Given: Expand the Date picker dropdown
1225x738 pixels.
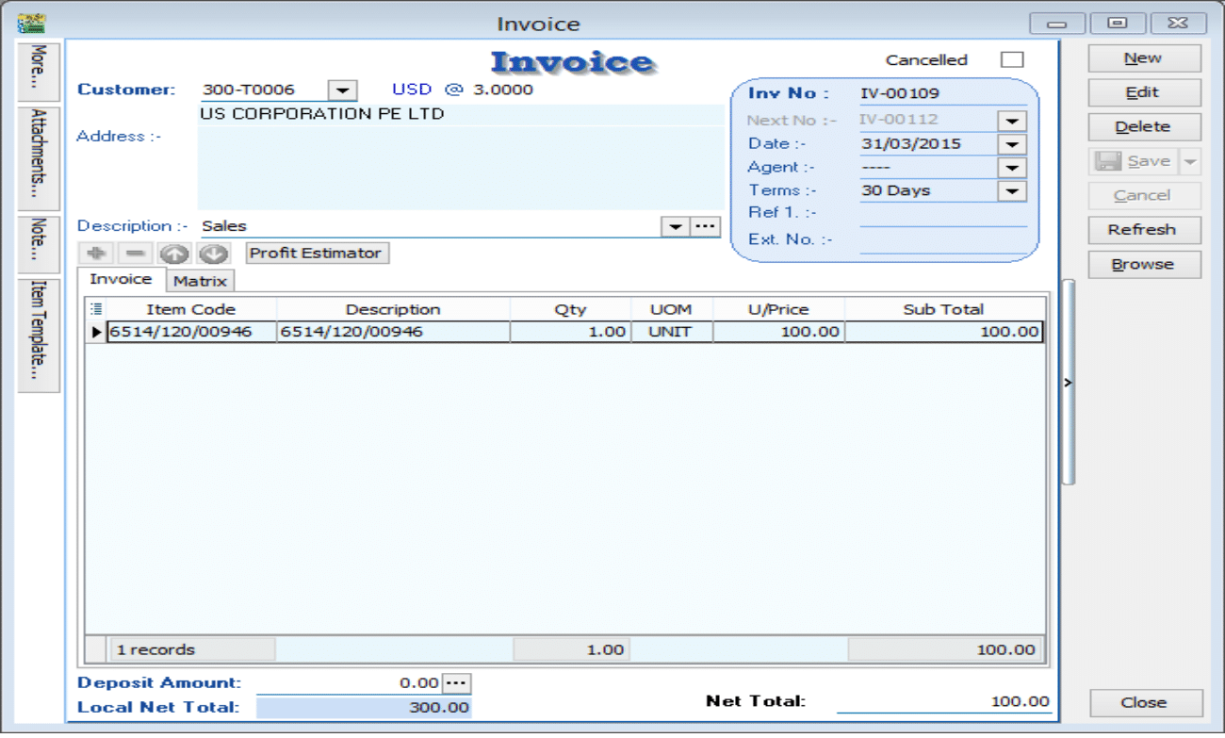Looking at the screenshot, I should coord(1012,144).
